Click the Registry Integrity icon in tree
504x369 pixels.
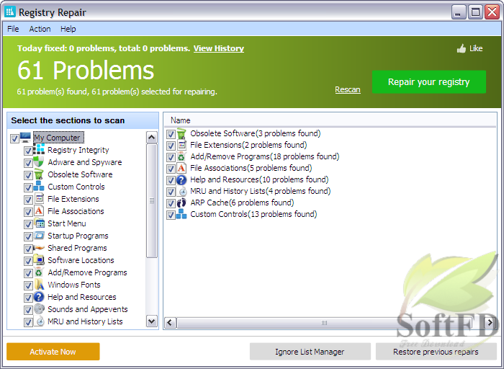(39, 150)
